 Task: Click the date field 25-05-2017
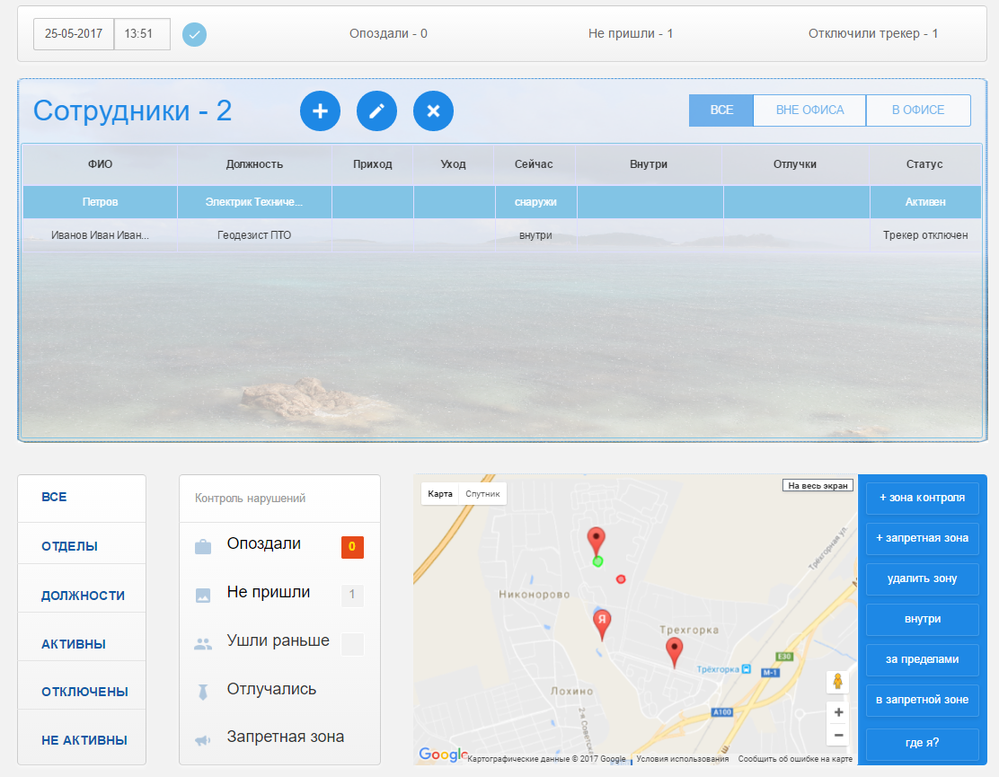coord(74,34)
